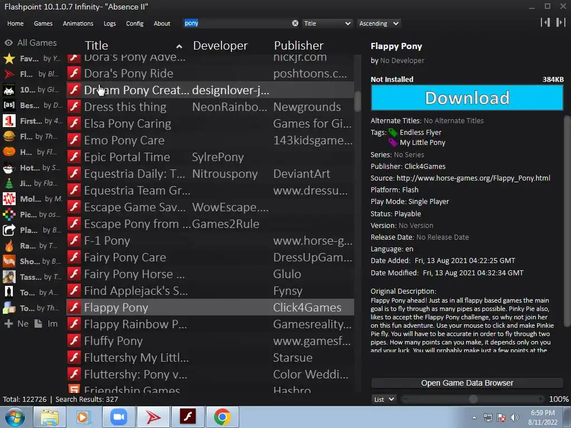Open First... playlist icon
Viewport: 571px width, 428px height.
[9, 121]
